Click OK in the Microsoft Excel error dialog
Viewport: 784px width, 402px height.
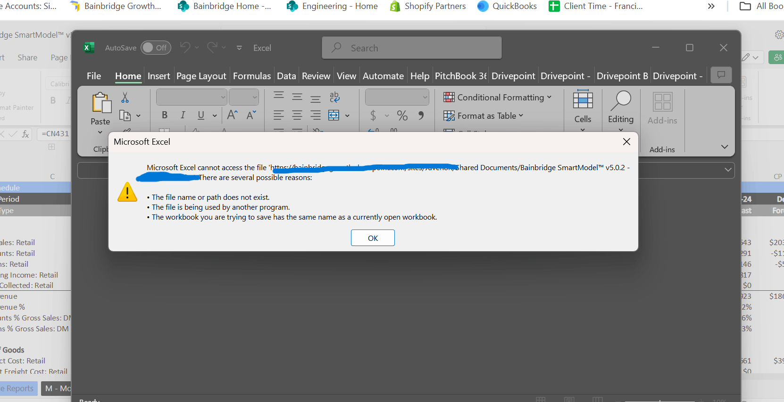coord(373,238)
